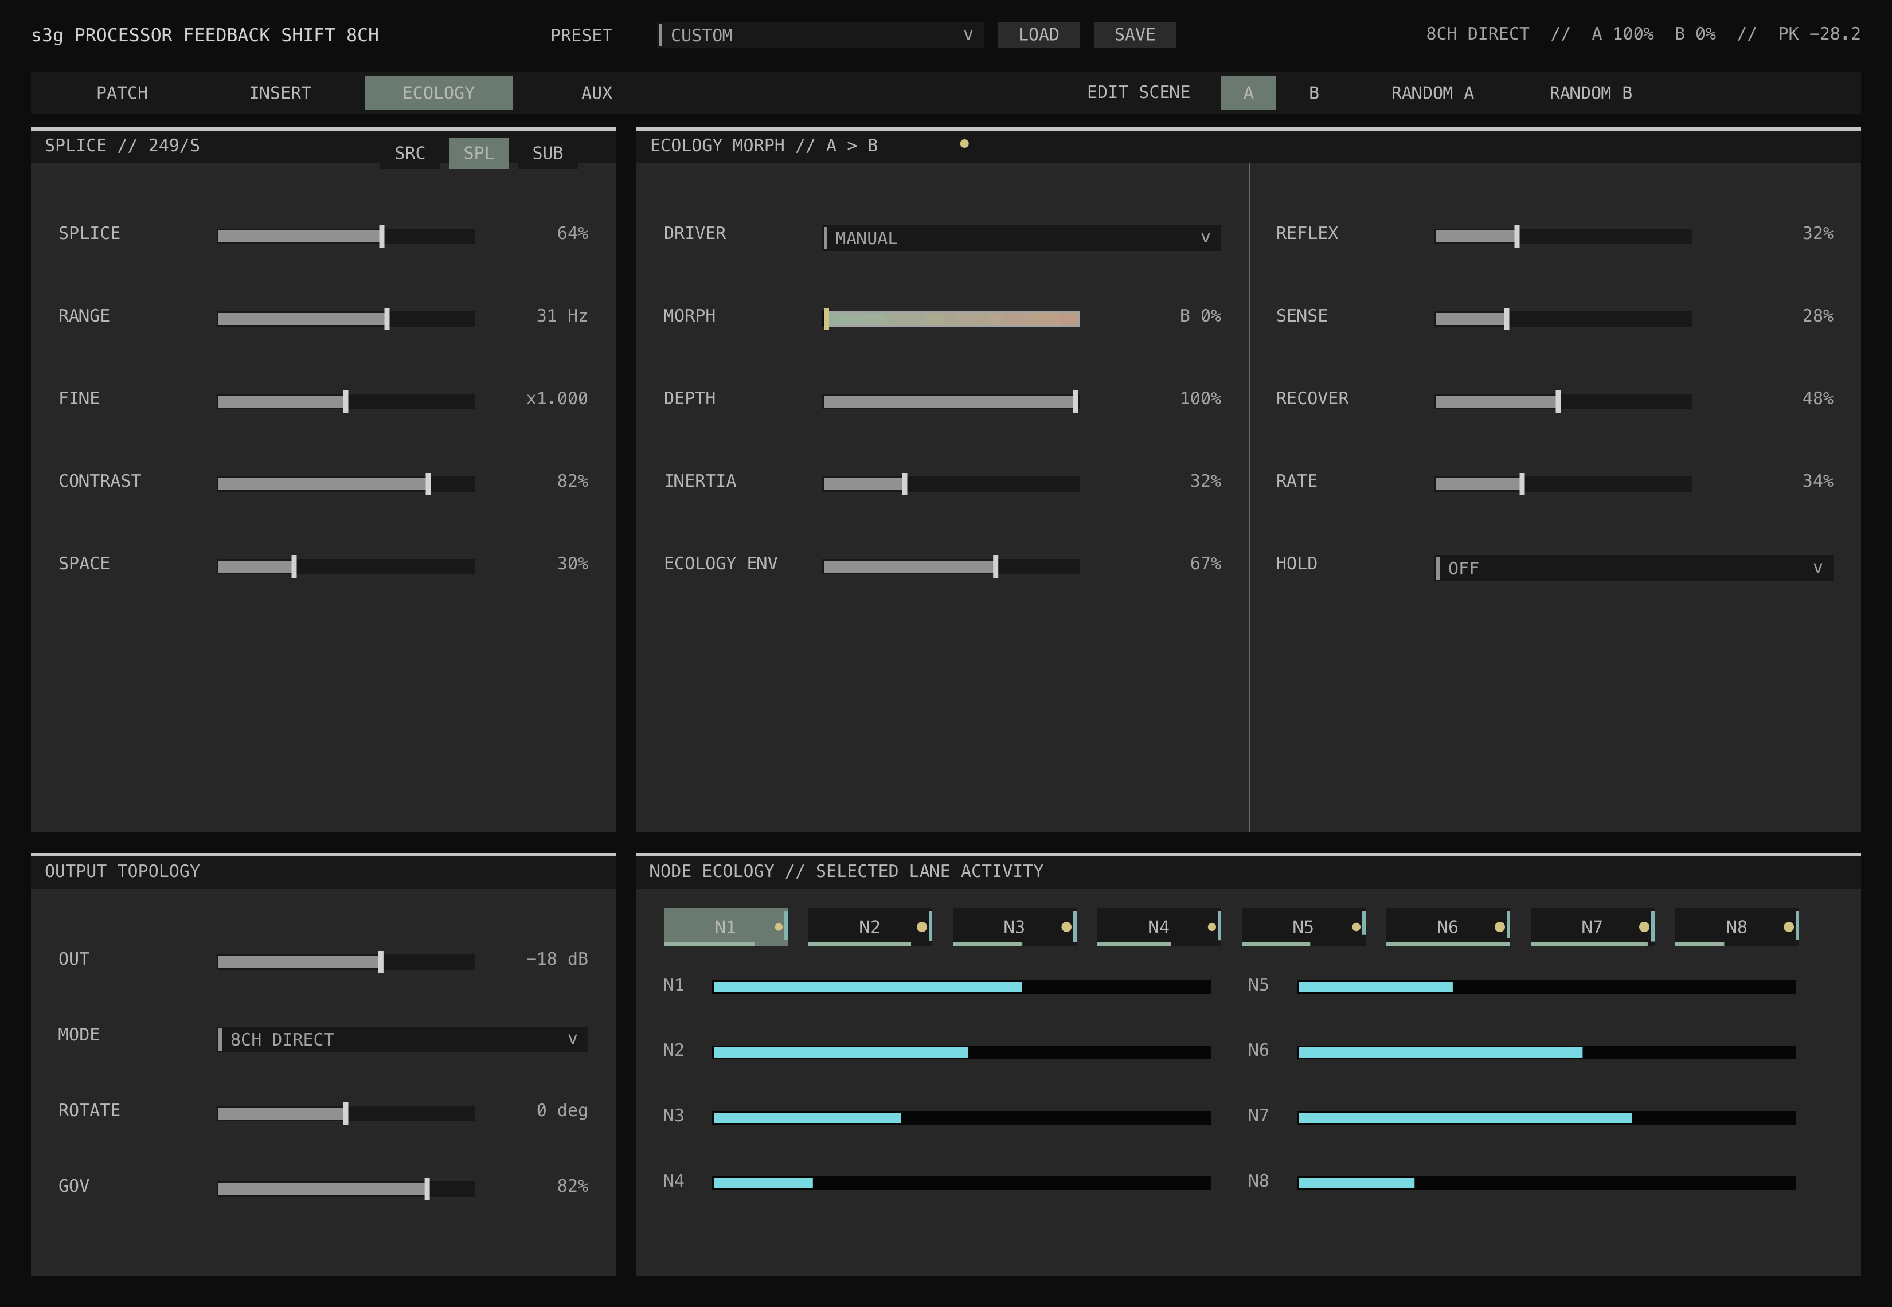The width and height of the screenshot is (1892, 1307).
Task: Switch splice panel to SUB
Action: click(x=547, y=153)
